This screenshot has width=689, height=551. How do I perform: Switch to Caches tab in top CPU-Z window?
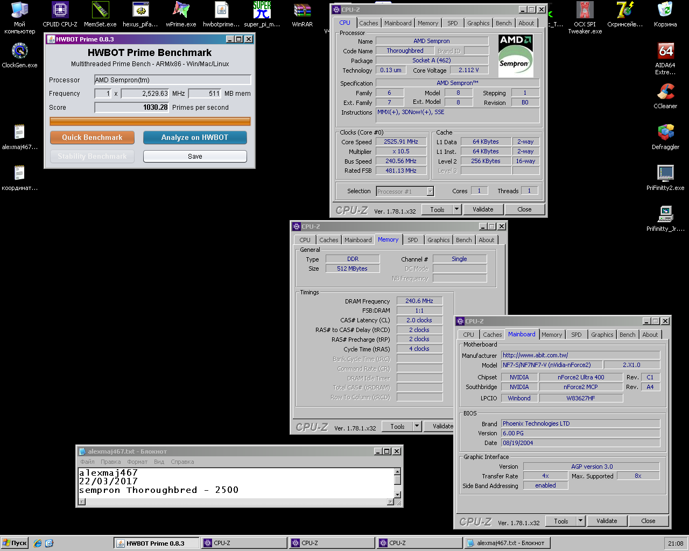[x=369, y=23]
